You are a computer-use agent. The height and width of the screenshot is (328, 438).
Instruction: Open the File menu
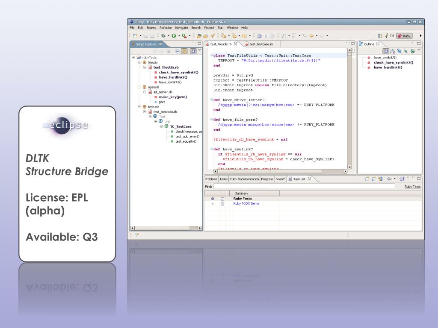tap(132, 28)
